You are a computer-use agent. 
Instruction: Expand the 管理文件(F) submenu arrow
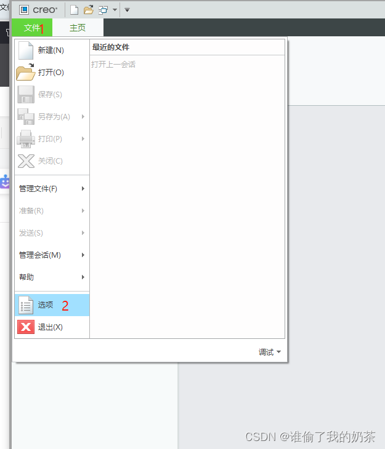click(83, 189)
